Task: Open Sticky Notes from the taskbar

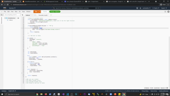Action: (120, 94)
